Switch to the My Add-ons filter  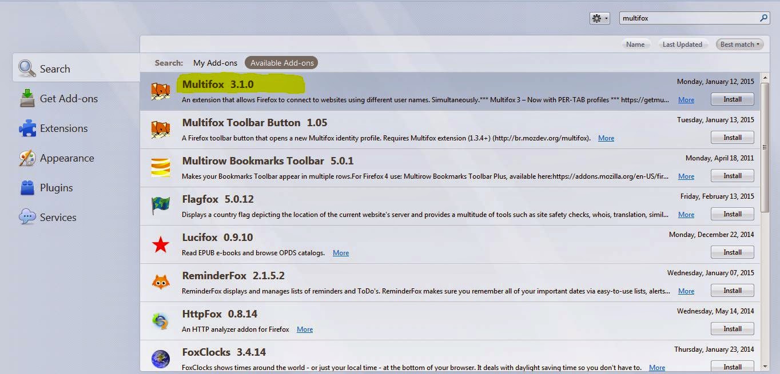(215, 63)
